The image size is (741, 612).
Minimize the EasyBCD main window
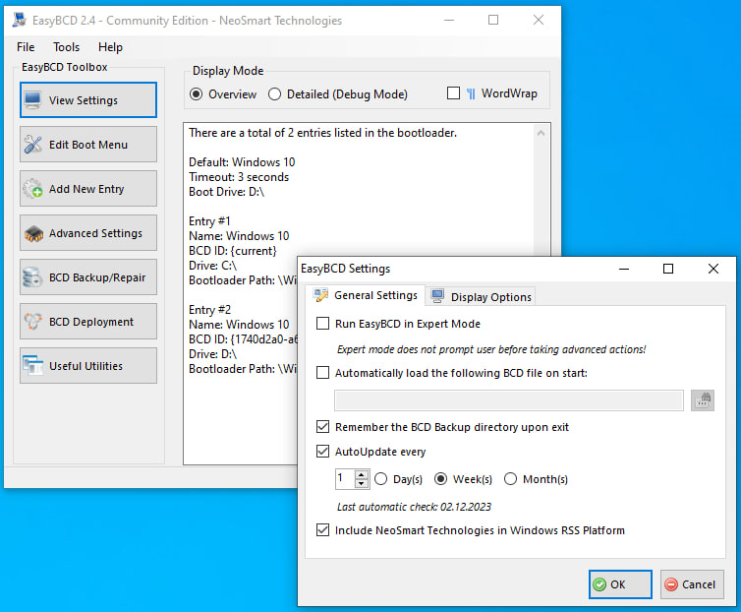449,20
